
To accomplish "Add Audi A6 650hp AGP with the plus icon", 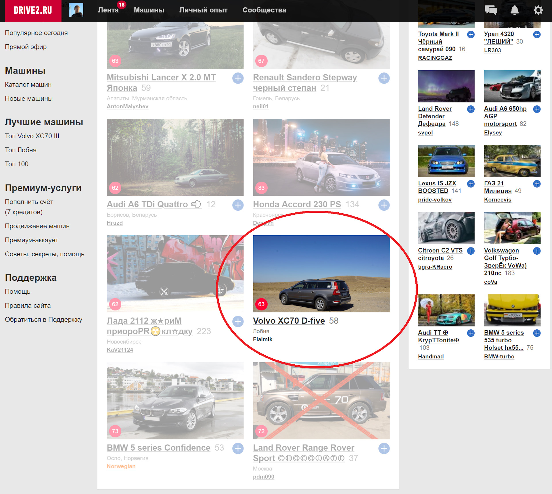I will [536, 109].
